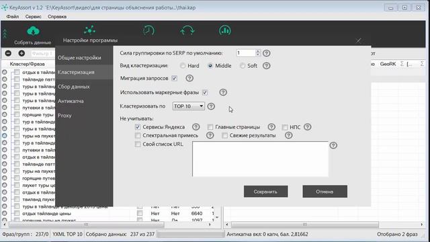Image resolution: width=430 pixels, height=242 pixels.
Task: Open help for НПС option
Action: 308,127
